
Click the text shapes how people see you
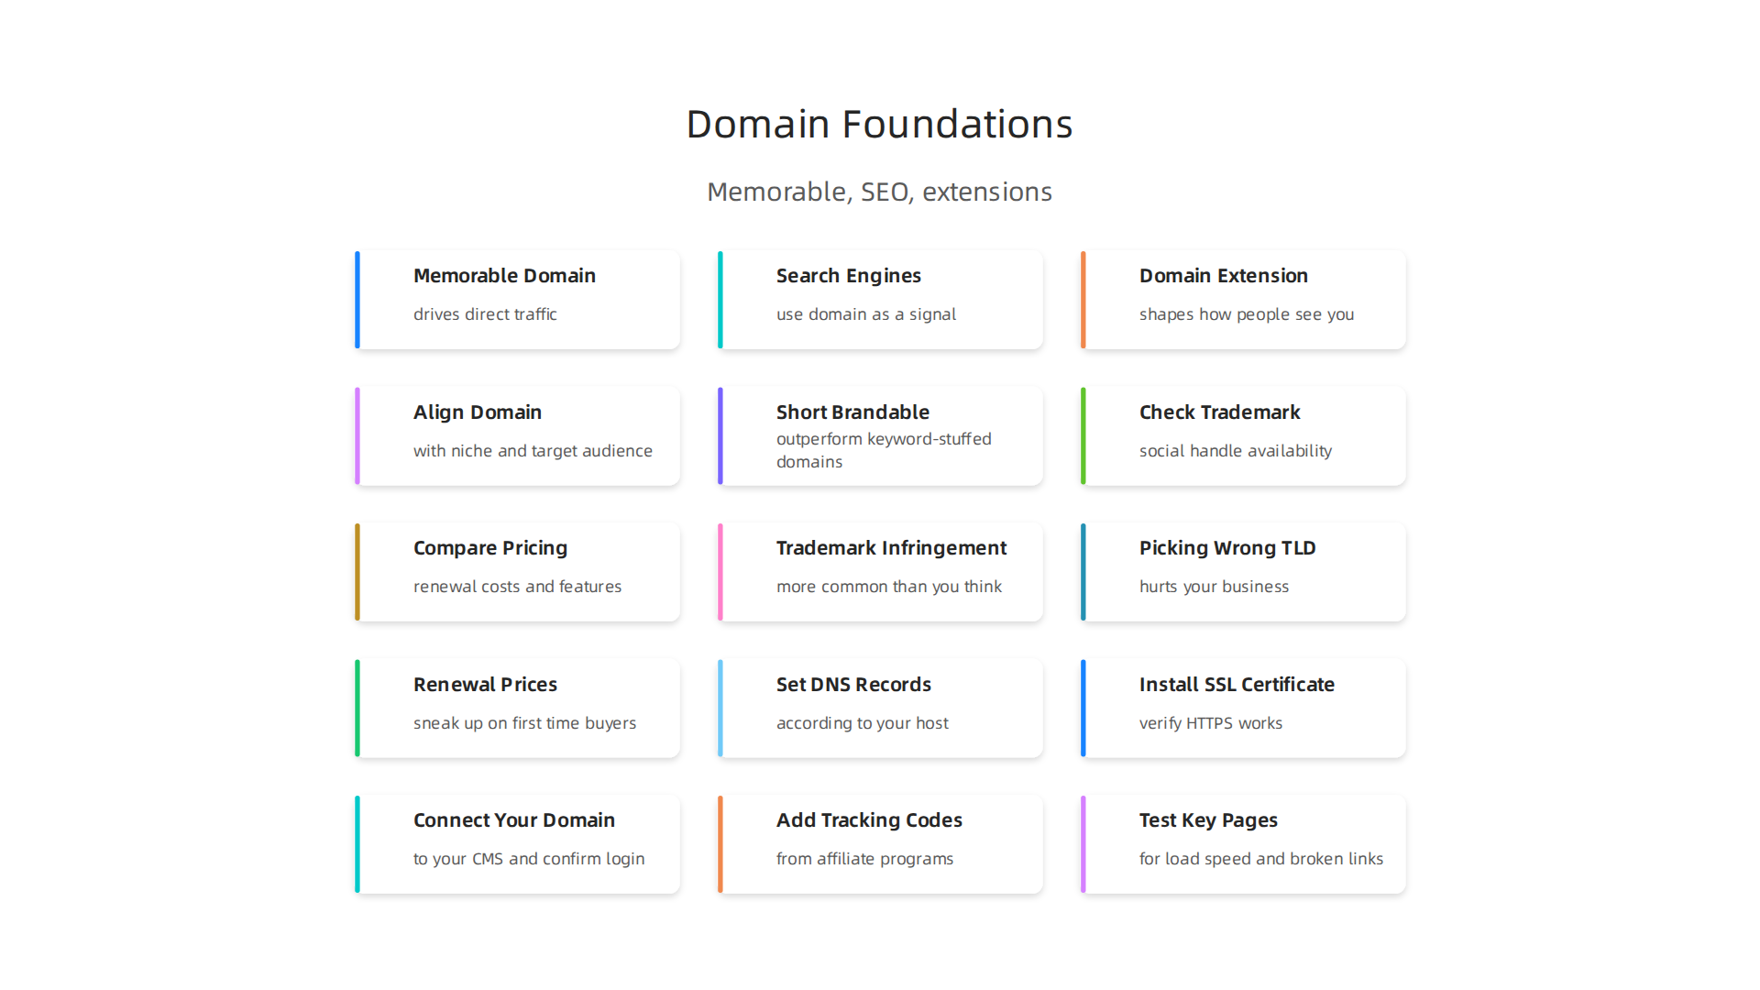point(1246,314)
